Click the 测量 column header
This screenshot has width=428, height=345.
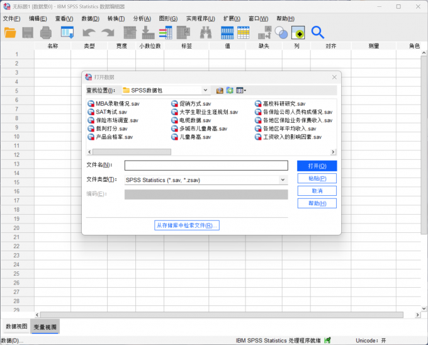[374, 46]
